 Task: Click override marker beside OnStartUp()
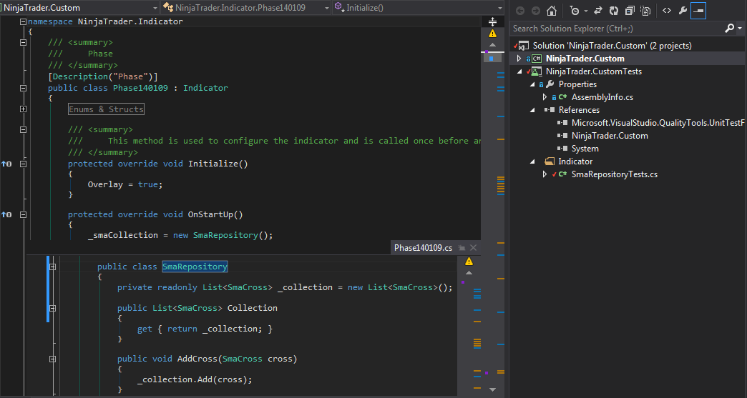[x=6, y=214]
